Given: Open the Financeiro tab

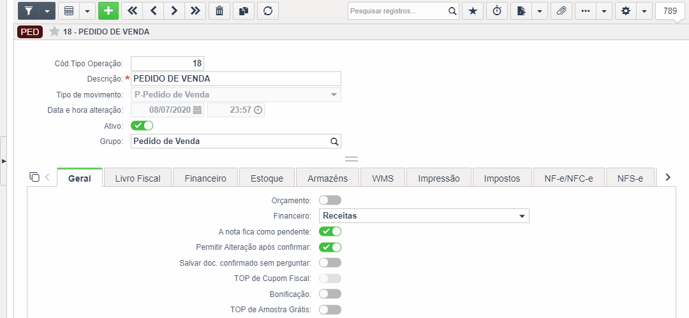Looking at the screenshot, I should (x=205, y=178).
